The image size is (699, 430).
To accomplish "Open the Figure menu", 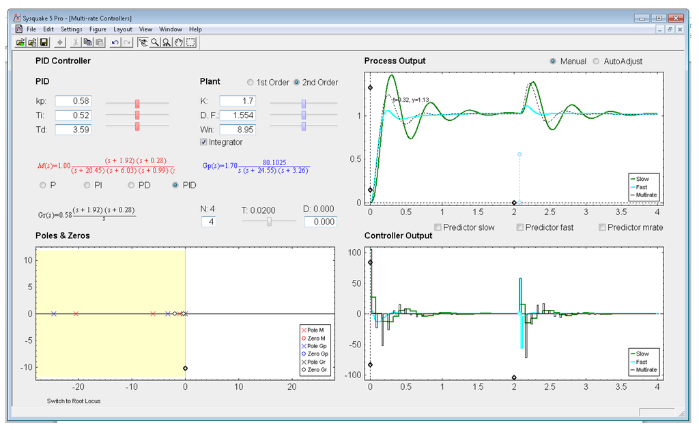I will pos(98,29).
